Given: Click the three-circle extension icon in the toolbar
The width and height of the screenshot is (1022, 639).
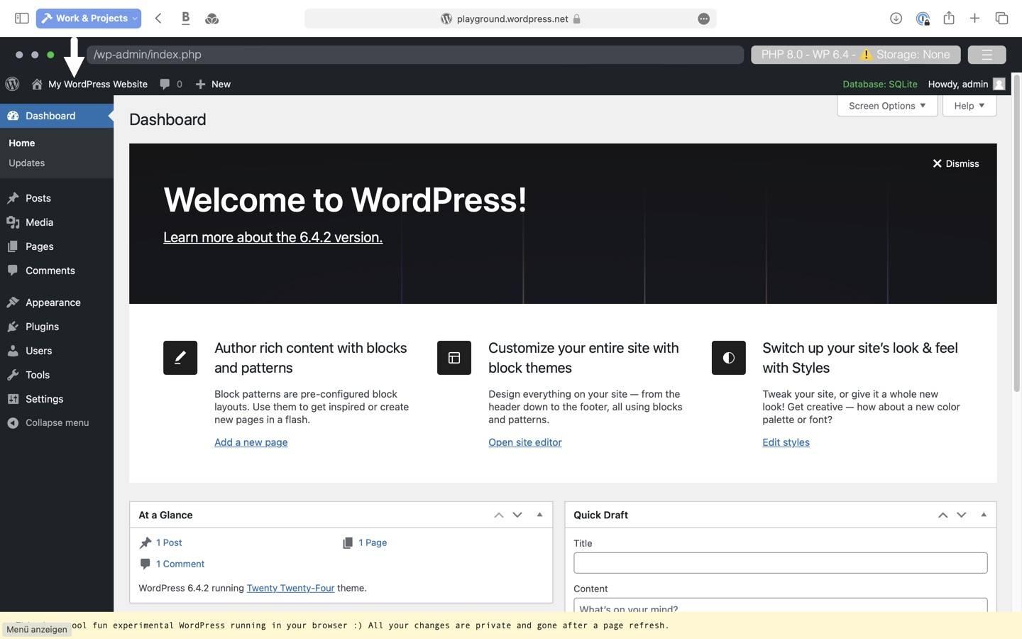Looking at the screenshot, I should (211, 18).
